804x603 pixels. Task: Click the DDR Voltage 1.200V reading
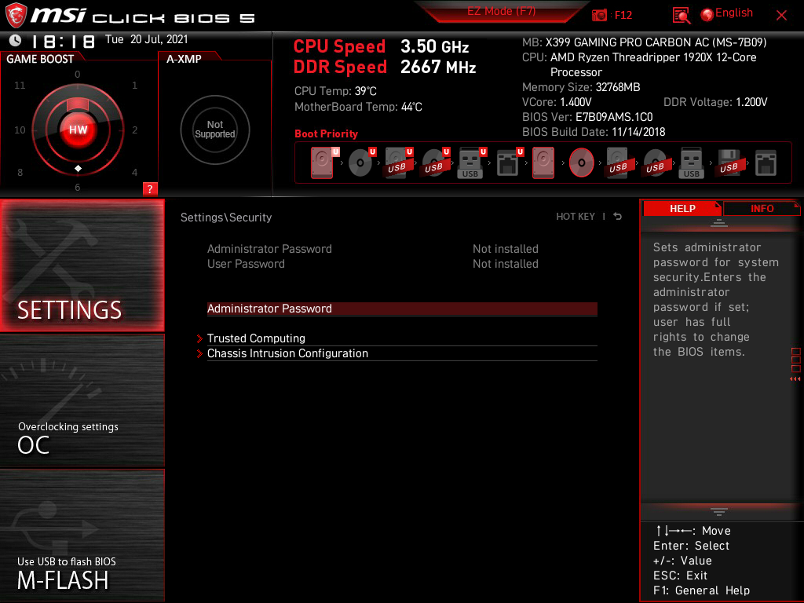[x=715, y=102]
